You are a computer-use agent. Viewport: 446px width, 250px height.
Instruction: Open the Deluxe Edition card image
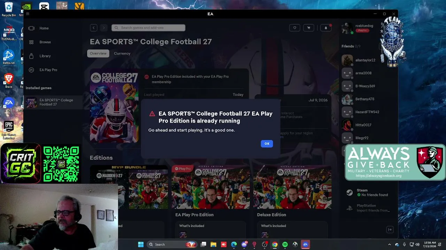(292, 187)
